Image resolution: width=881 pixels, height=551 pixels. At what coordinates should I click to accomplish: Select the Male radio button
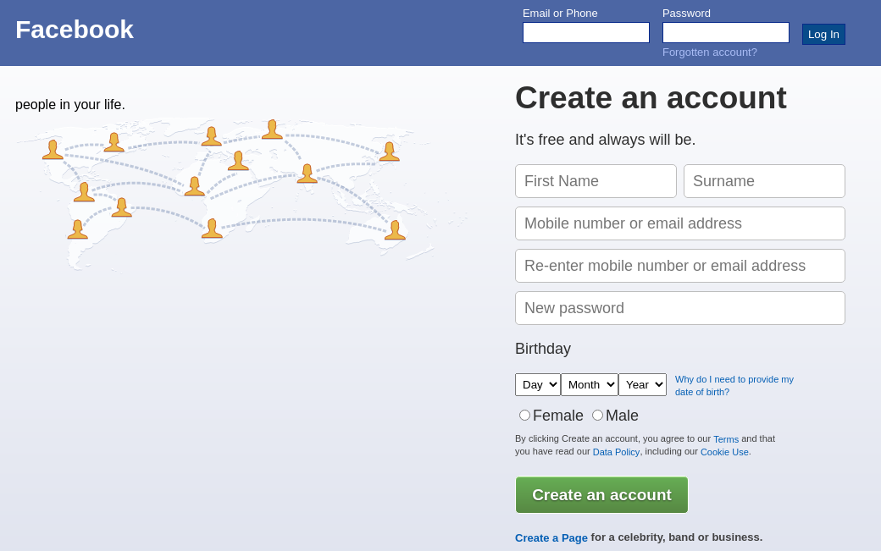coord(598,416)
